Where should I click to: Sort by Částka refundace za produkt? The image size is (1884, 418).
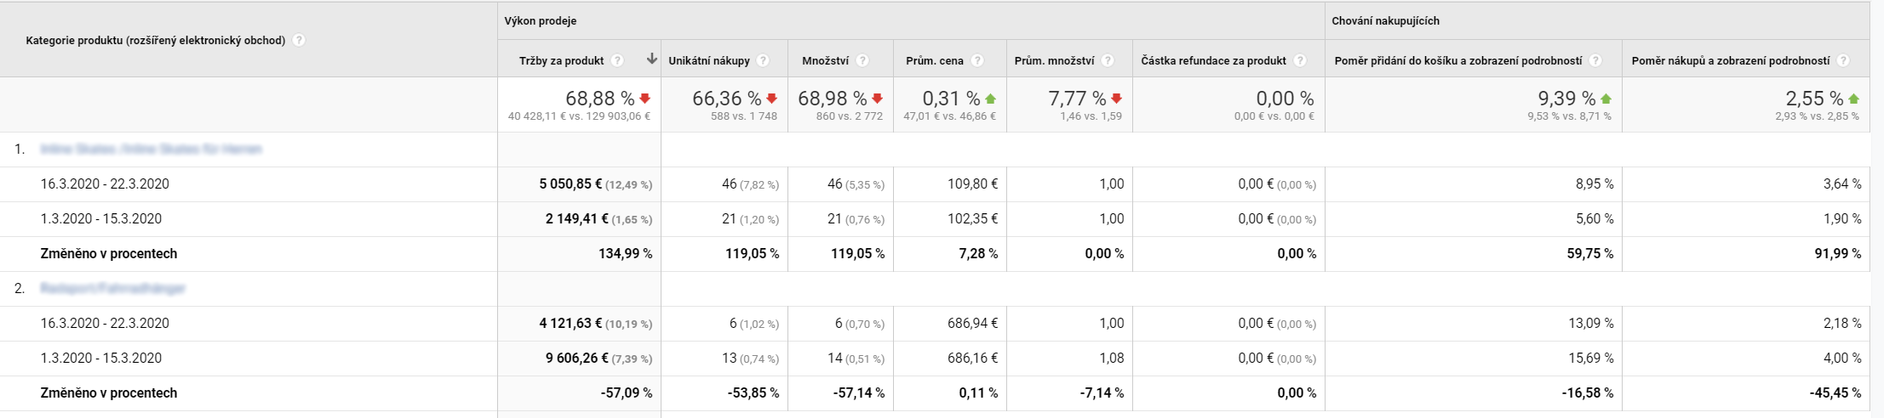(x=1213, y=60)
